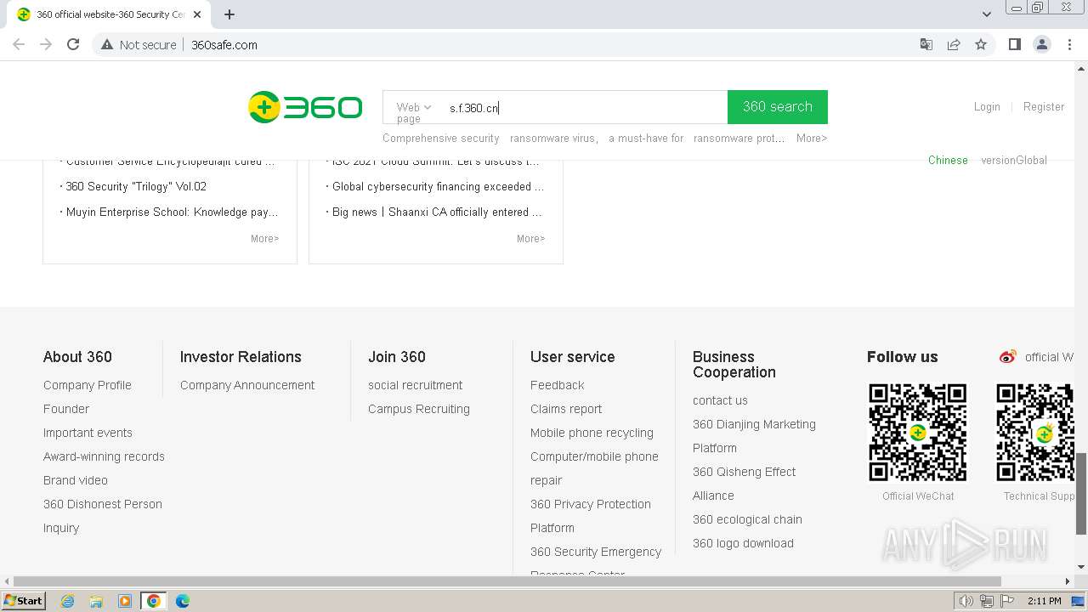Image resolution: width=1088 pixels, height=612 pixels.
Task: Open the Company Profile link
Action: click(x=88, y=385)
